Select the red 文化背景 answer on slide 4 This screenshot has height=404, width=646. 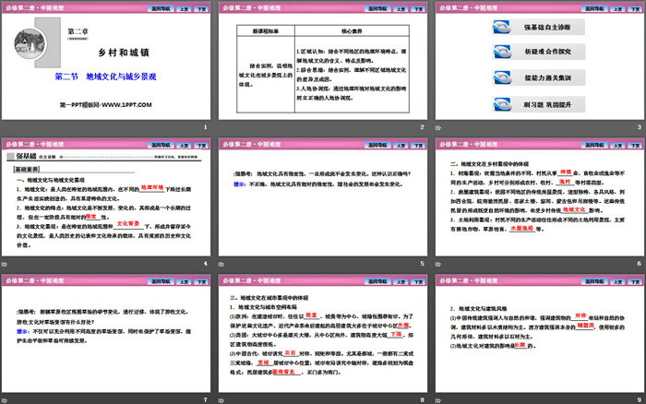coord(126,223)
